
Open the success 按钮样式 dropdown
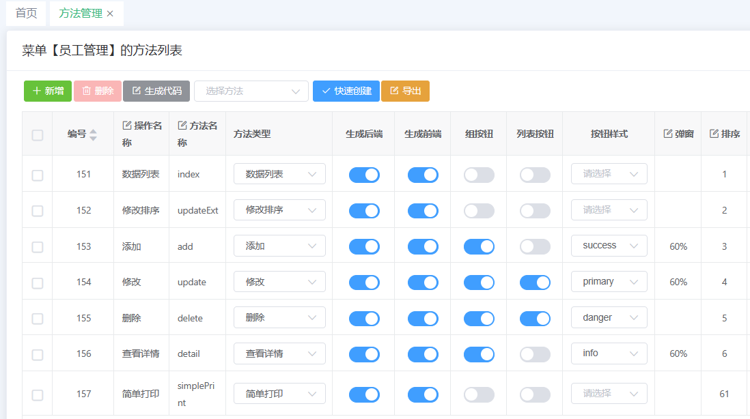pos(609,246)
